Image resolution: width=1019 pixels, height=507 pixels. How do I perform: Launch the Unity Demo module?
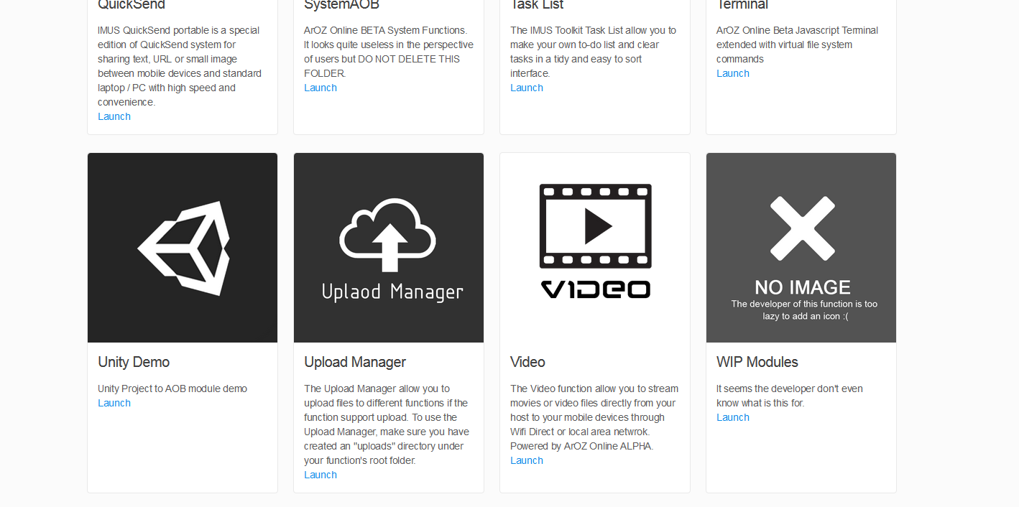pyautogui.click(x=114, y=403)
